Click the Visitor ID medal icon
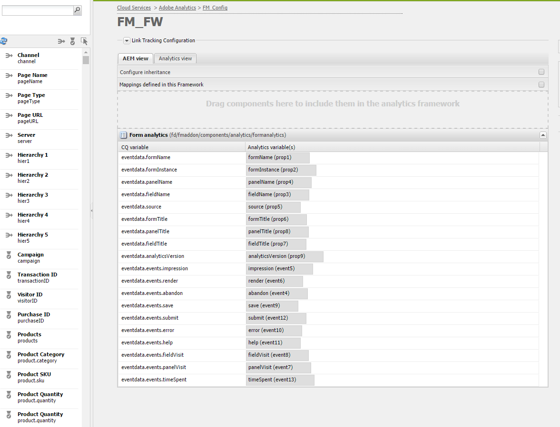The image size is (560, 427). pos(9,295)
